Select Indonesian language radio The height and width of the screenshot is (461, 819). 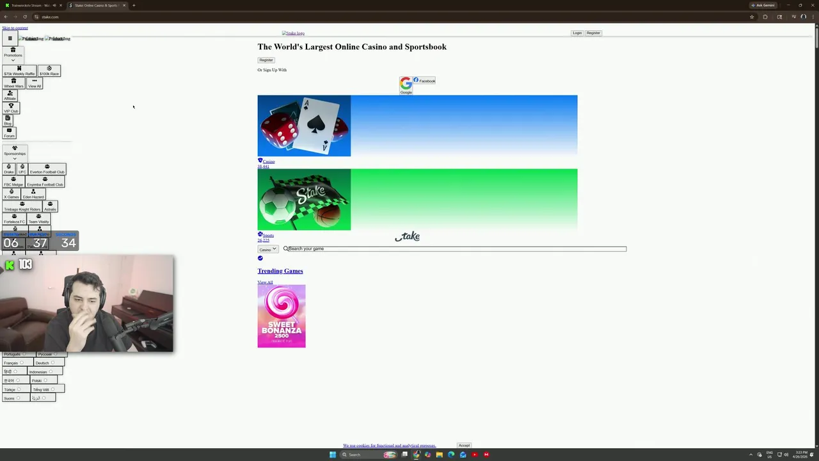(x=51, y=372)
